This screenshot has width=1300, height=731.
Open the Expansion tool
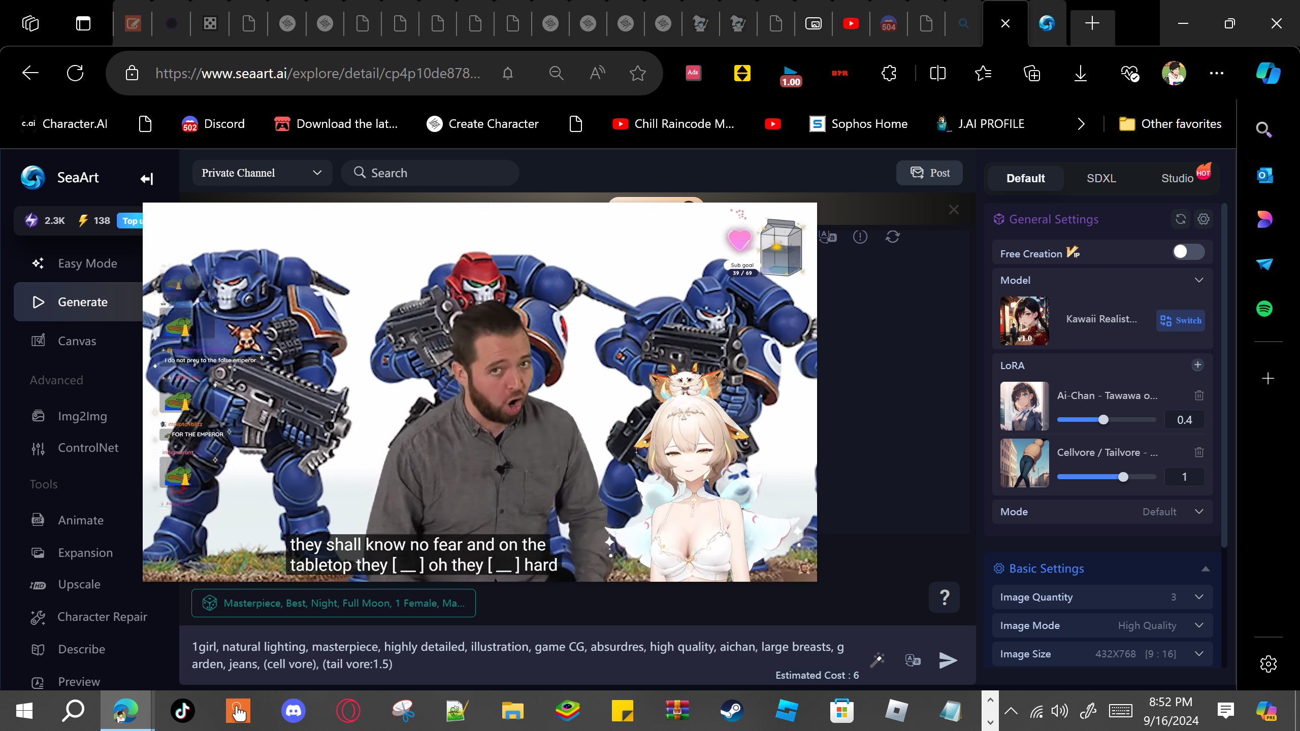[85, 553]
